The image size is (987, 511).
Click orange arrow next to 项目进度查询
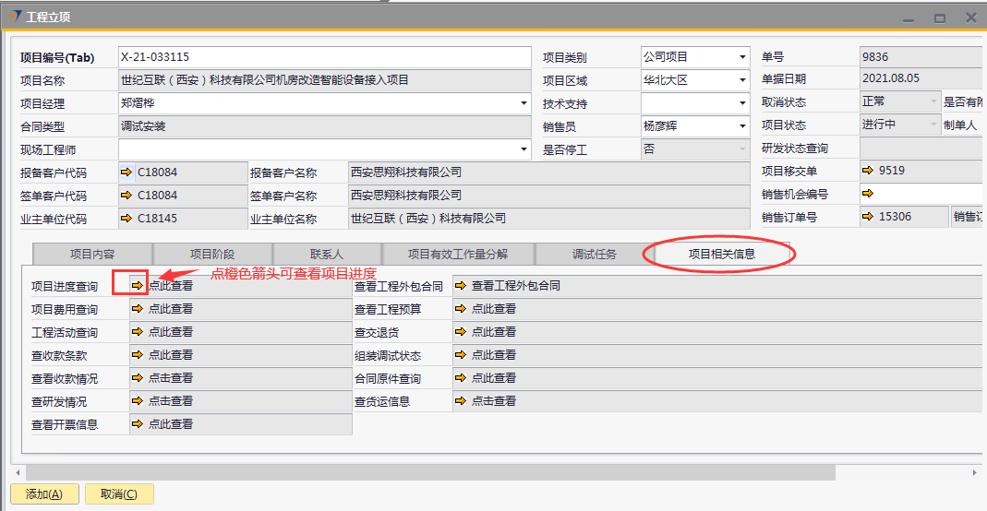coord(138,286)
